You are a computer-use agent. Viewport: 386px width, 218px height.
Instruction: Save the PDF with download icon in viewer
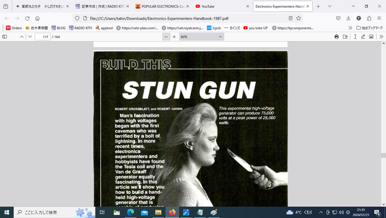point(345,36)
